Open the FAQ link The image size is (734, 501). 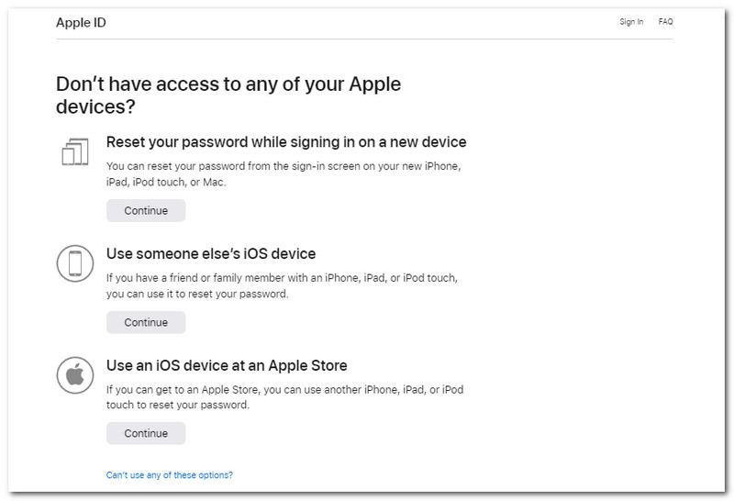tap(665, 21)
